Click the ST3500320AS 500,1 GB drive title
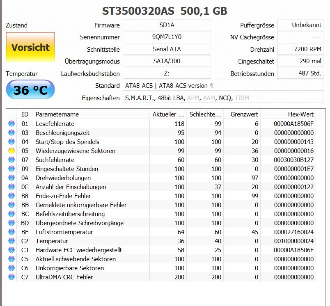Image resolution: width=330 pixels, height=306 pixels. 165,11
